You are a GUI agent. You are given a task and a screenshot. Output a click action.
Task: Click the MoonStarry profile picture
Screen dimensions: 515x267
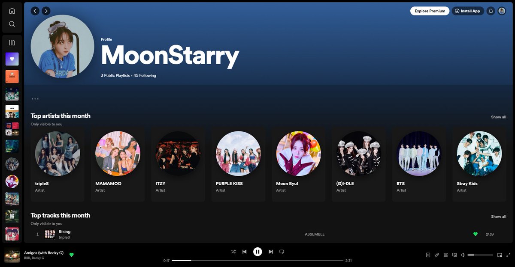62,46
